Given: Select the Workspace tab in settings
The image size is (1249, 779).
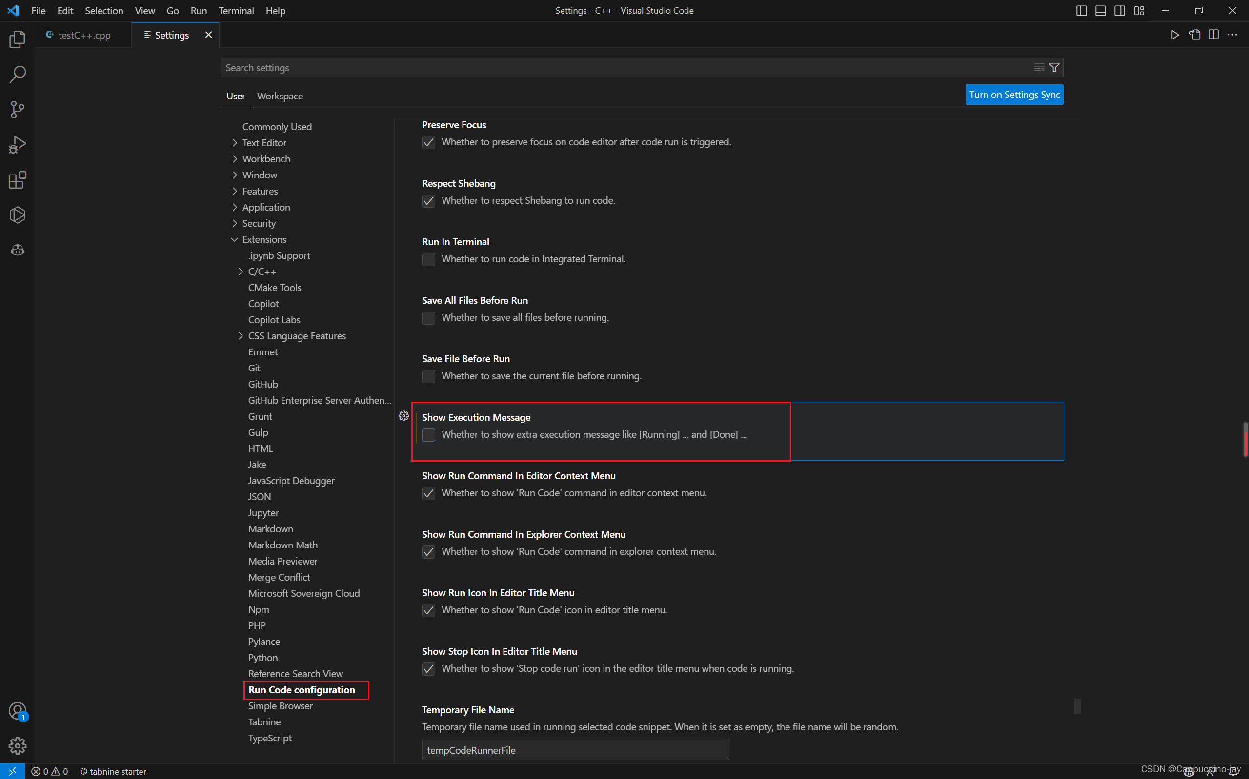Looking at the screenshot, I should click(x=279, y=96).
